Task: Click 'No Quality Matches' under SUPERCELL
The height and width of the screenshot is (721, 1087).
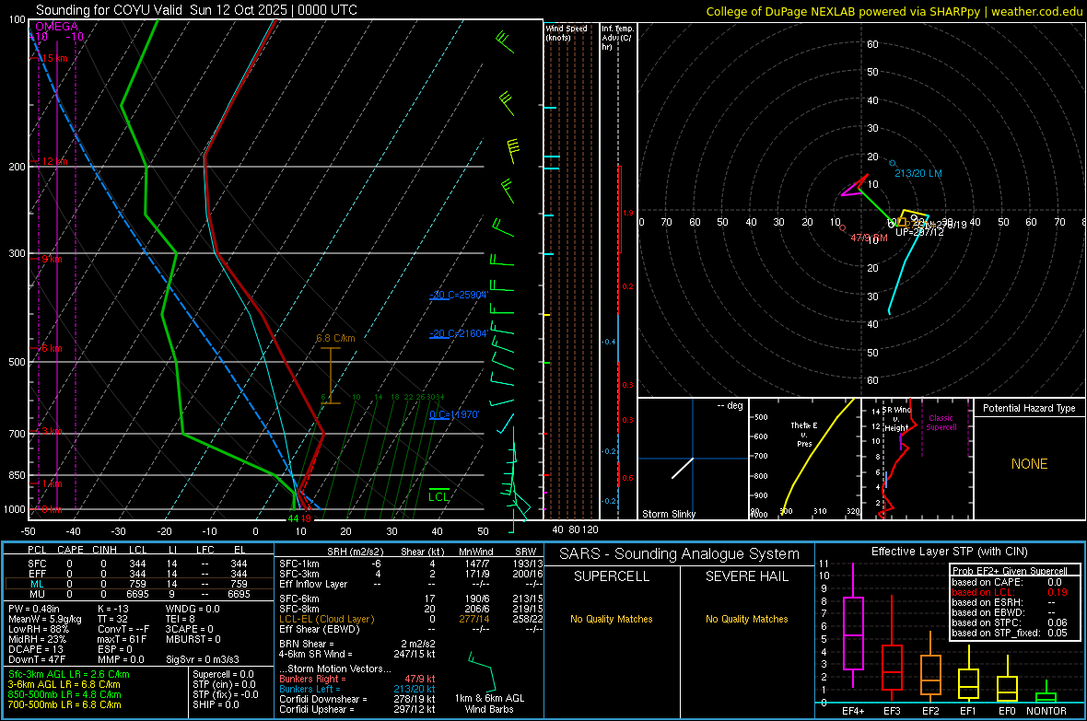Action: coord(612,619)
